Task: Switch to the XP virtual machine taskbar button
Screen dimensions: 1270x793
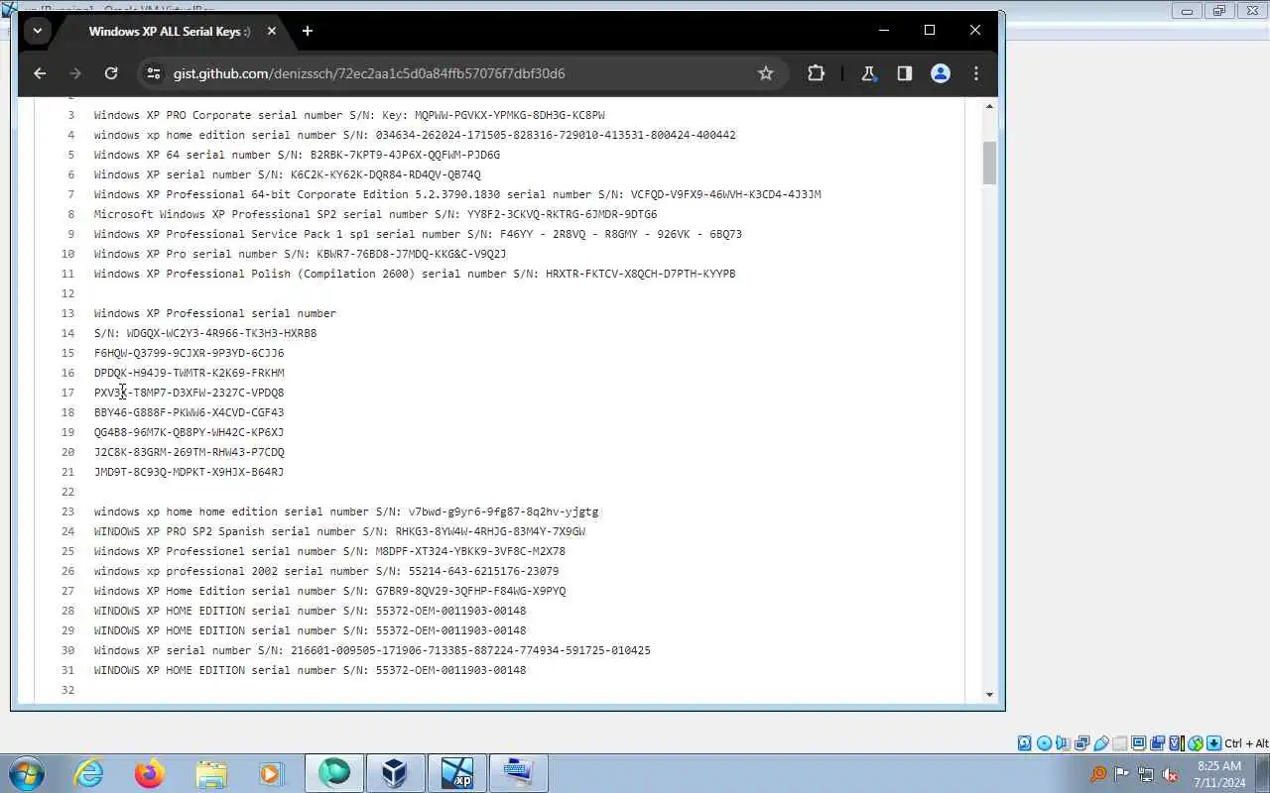Action: point(457,773)
